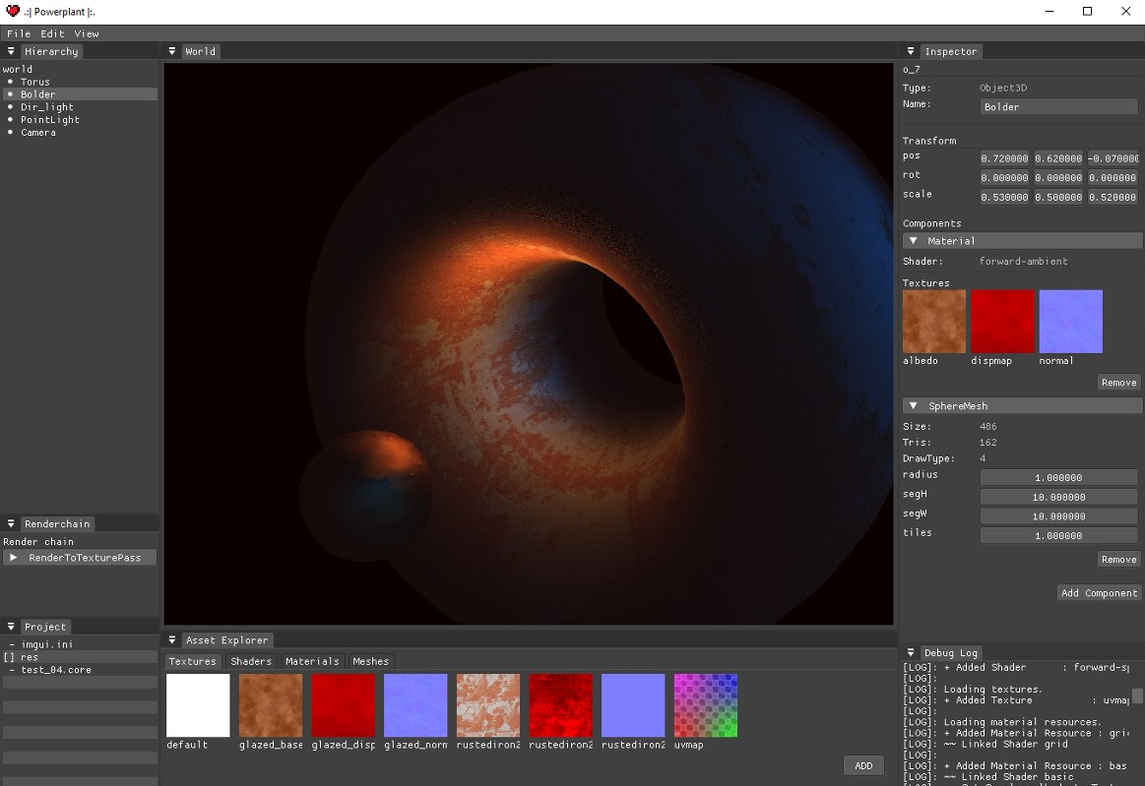Open imgui.ini in the Project panel

[80, 644]
